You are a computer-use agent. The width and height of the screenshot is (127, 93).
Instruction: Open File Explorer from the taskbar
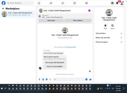[13, 85]
